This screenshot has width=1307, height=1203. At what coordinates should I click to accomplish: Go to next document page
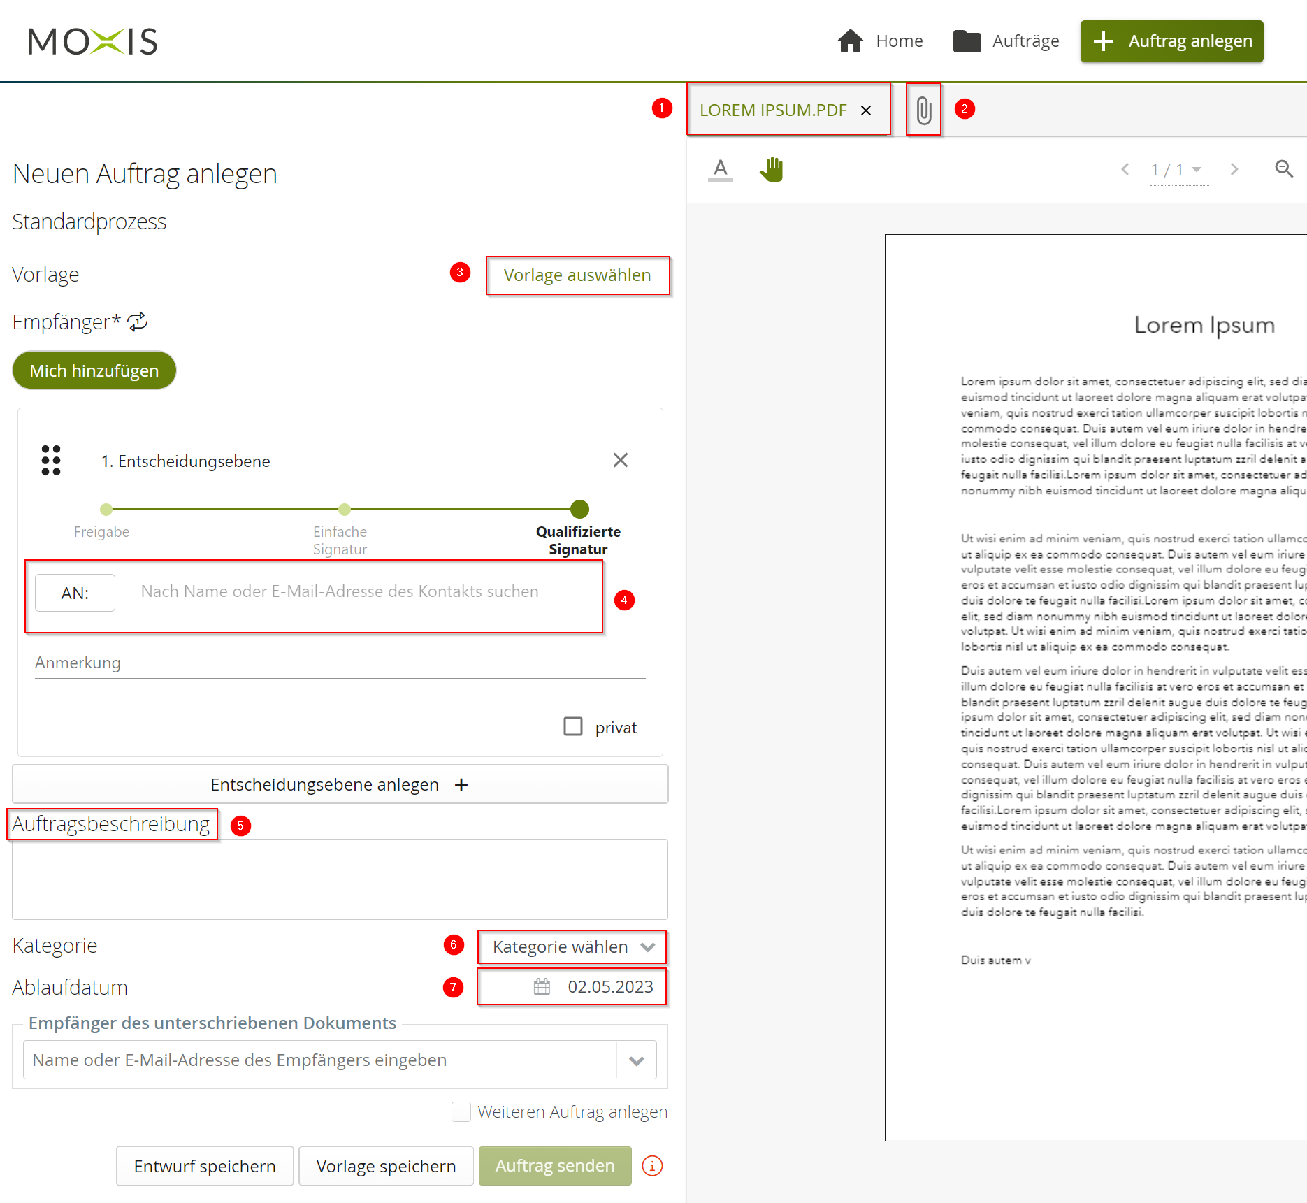coord(1234,169)
